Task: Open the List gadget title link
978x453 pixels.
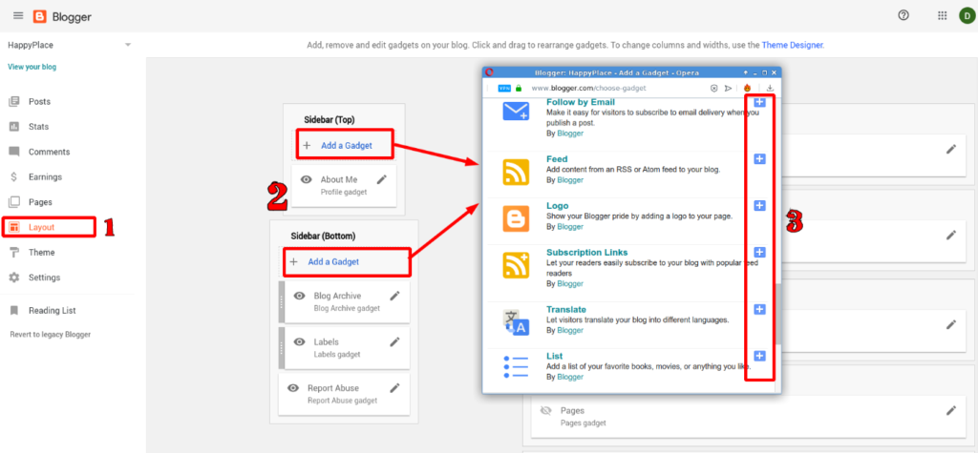Action: [x=555, y=356]
